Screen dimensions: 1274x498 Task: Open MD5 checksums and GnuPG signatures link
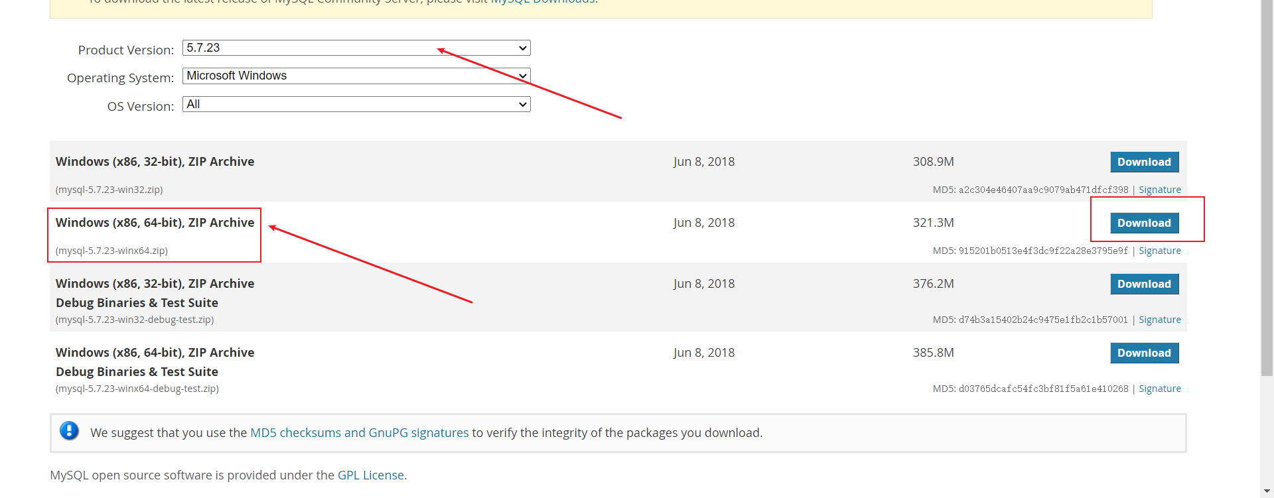tap(360, 433)
